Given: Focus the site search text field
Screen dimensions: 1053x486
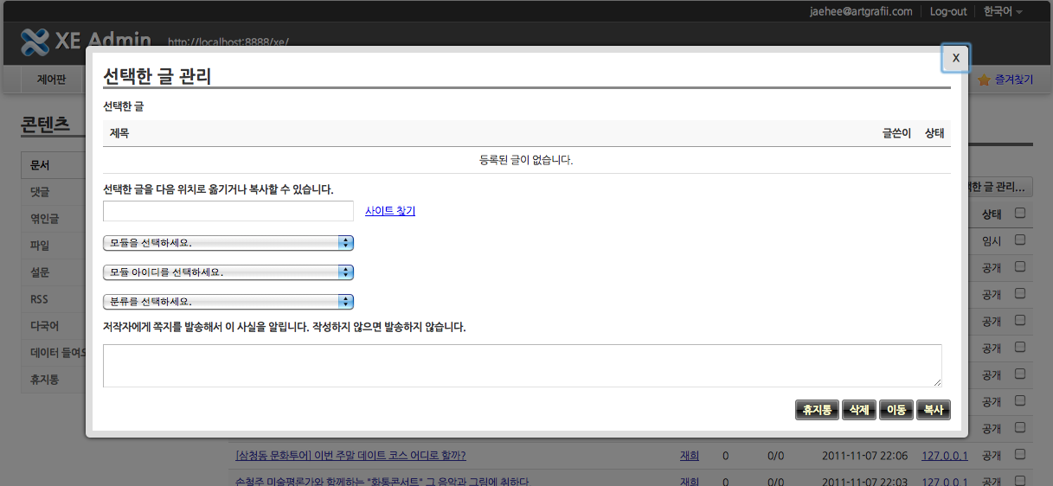Looking at the screenshot, I should (x=228, y=211).
